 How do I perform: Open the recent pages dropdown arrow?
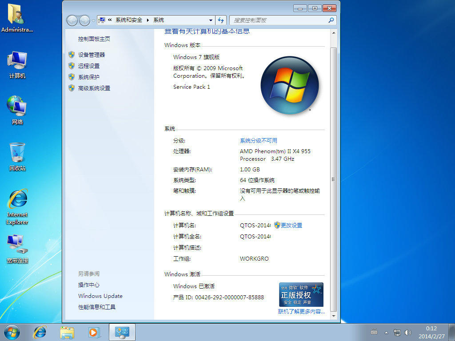pyautogui.click(x=93, y=20)
